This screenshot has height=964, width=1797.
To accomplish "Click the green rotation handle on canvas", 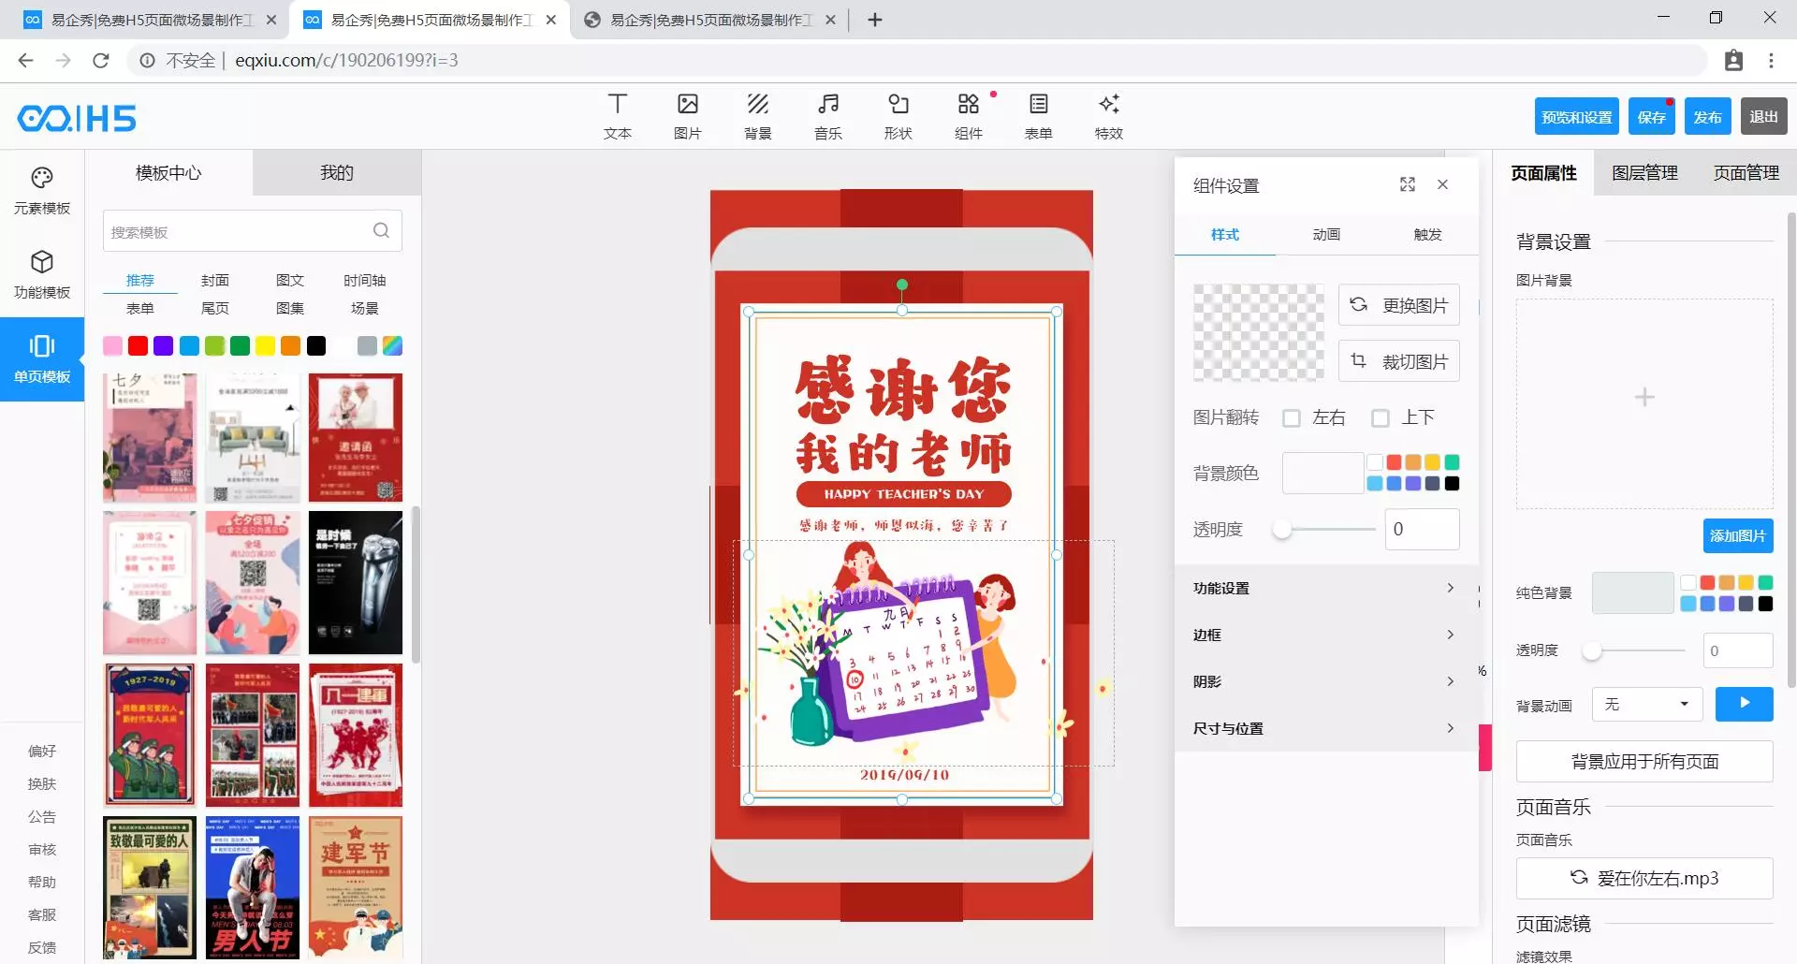I will (x=902, y=285).
